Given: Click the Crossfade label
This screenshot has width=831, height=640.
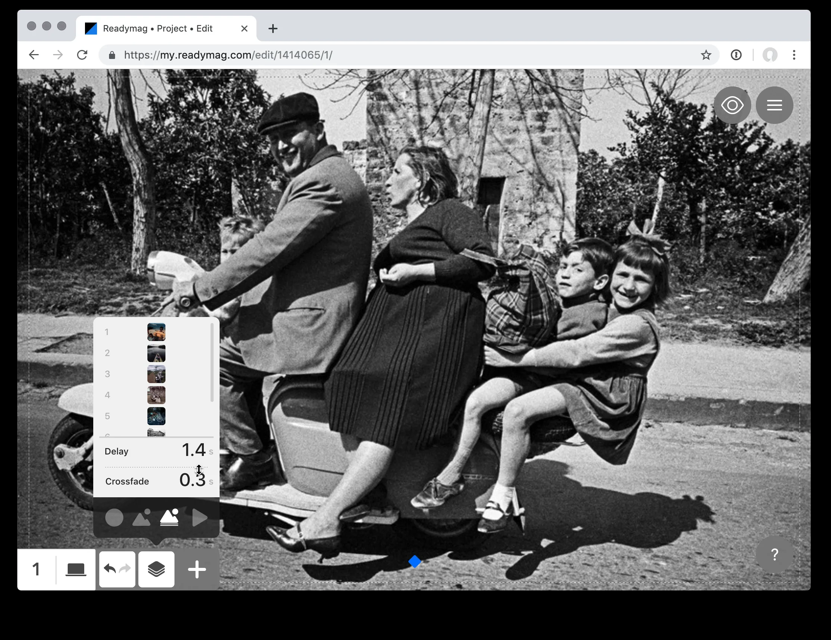Looking at the screenshot, I should (x=127, y=482).
